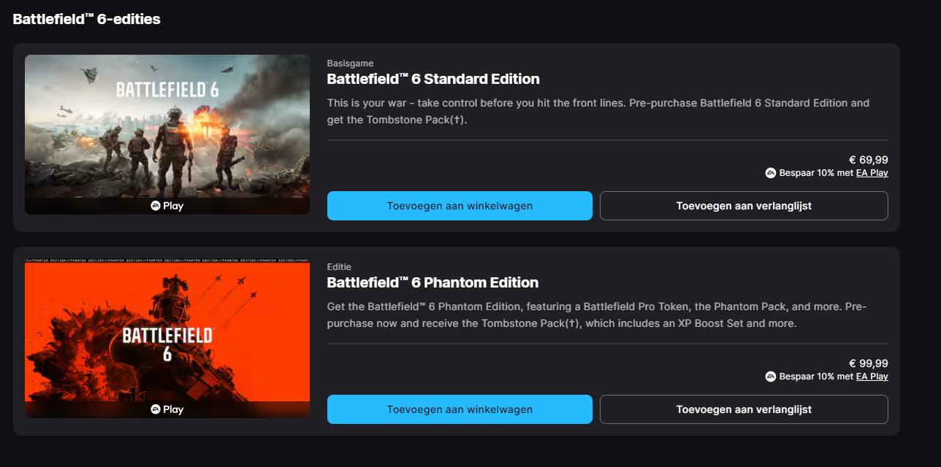The image size is (941, 467).
Task: Click the Phantom Edition description text
Action: [597, 314]
